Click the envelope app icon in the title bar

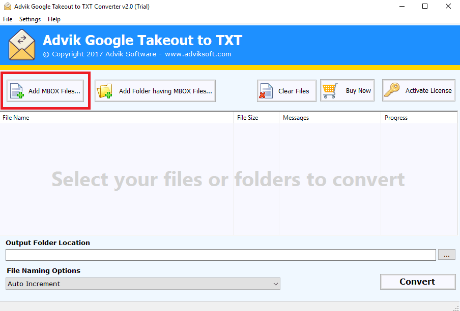[8, 6]
